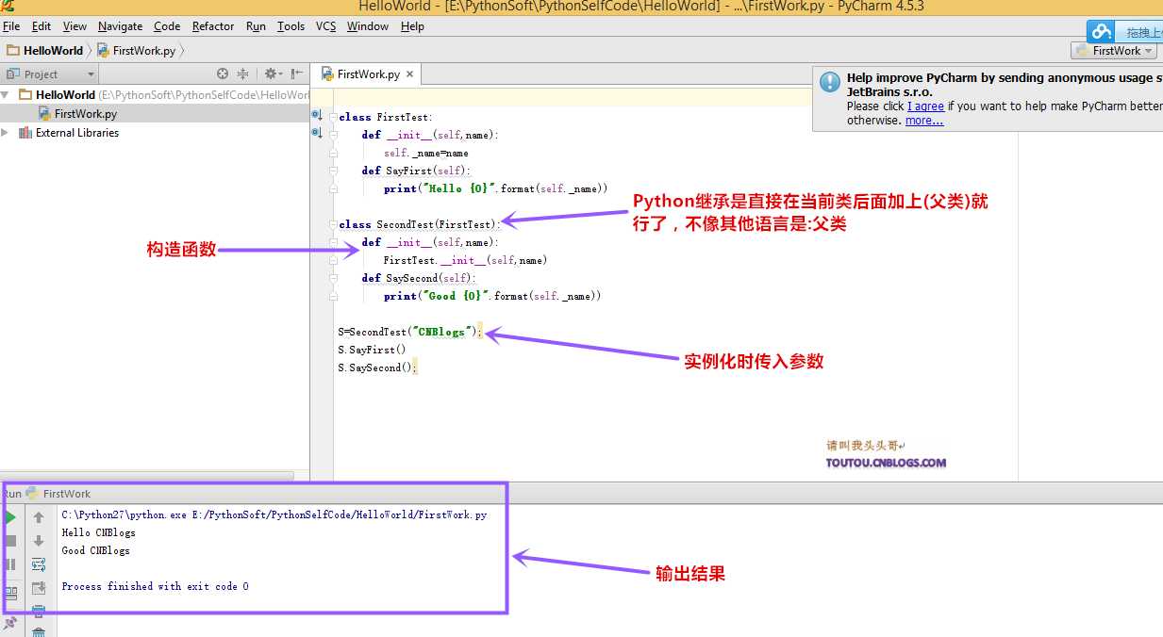Toggle the pin tab icon in Run panel
The image size is (1163, 637).
pyautogui.click(x=10, y=622)
